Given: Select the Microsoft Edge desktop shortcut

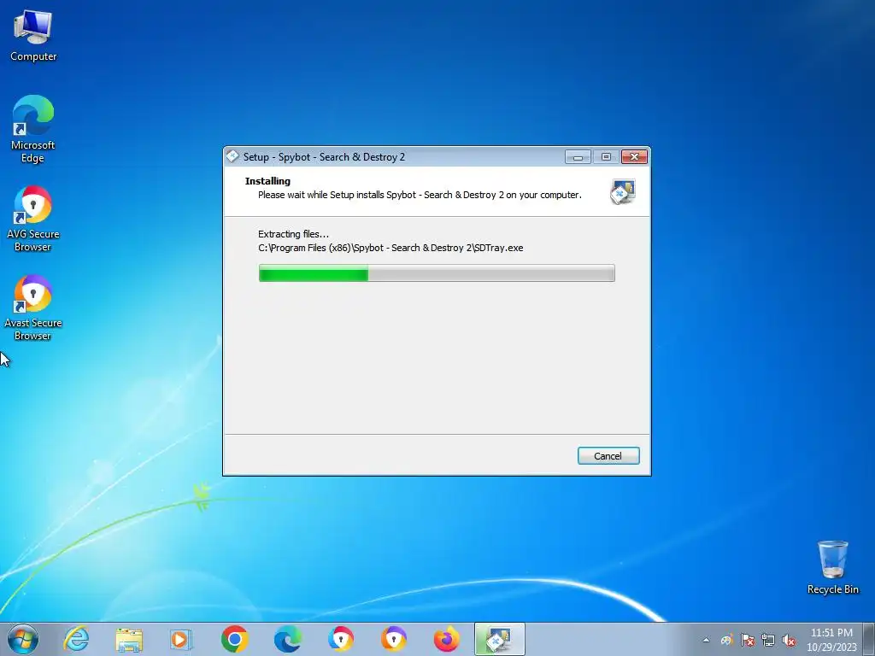Looking at the screenshot, I should pyautogui.click(x=33, y=129).
